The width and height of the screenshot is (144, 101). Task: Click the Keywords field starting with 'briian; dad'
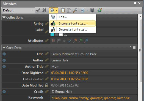pos(94,98)
